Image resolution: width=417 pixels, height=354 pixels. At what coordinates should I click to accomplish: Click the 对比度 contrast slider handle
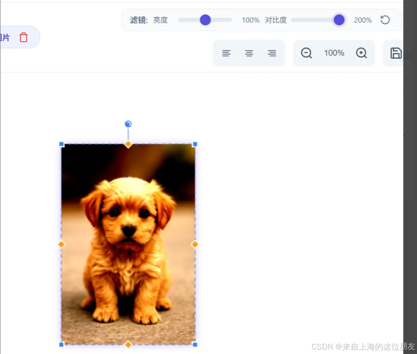click(x=339, y=20)
